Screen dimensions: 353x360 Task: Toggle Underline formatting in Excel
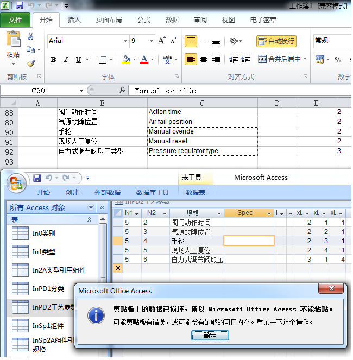click(x=78, y=60)
